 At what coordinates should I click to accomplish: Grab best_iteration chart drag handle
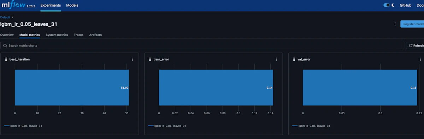point(6,59)
